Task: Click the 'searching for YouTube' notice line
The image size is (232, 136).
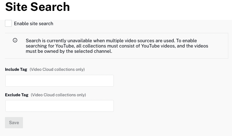Action: pyautogui.click(x=117, y=46)
